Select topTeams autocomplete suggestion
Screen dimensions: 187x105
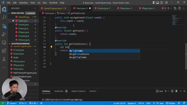coord(104,51)
